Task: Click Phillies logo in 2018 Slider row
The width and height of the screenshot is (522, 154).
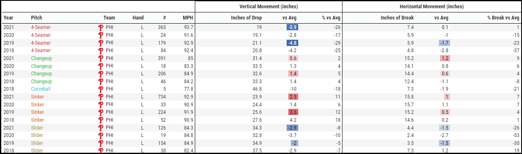Action: tap(100, 151)
